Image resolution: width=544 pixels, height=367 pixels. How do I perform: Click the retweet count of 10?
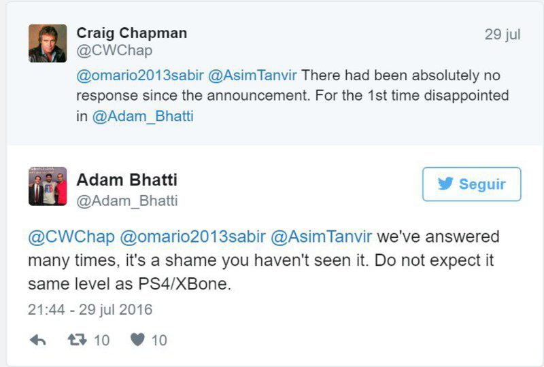click(101, 340)
